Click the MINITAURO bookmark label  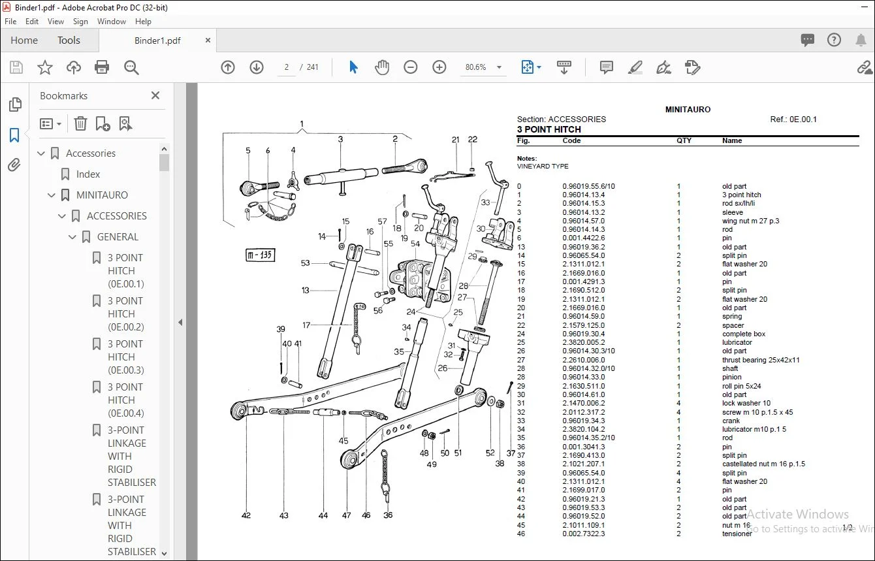(102, 195)
